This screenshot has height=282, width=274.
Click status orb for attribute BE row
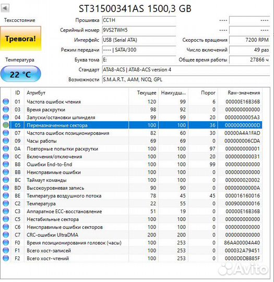6,195
